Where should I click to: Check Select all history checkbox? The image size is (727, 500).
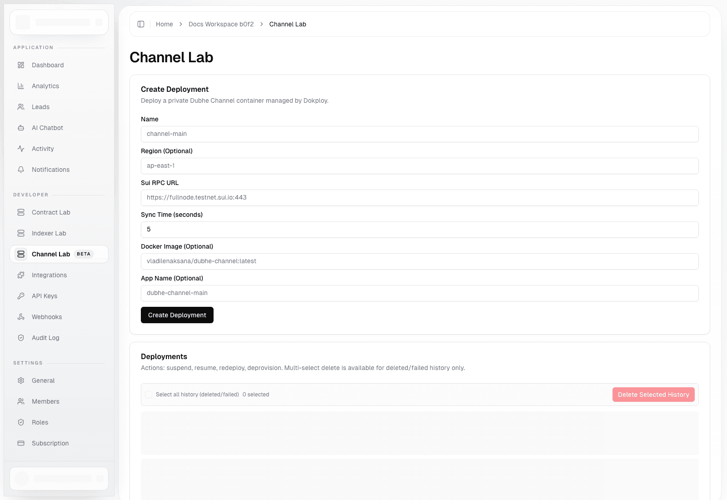pos(149,395)
